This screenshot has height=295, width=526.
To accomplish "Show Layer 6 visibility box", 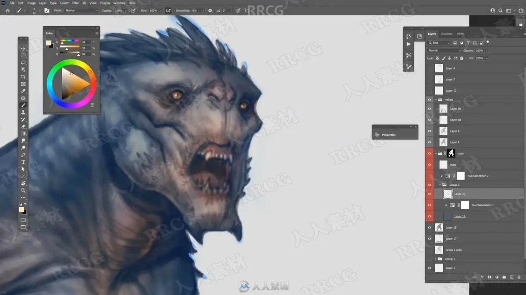I will [x=430, y=68].
